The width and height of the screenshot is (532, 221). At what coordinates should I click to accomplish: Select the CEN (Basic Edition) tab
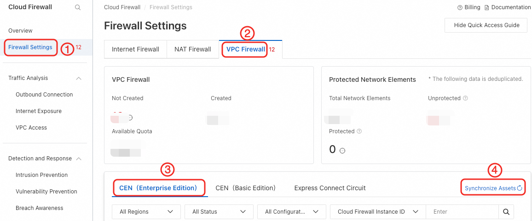coord(245,188)
